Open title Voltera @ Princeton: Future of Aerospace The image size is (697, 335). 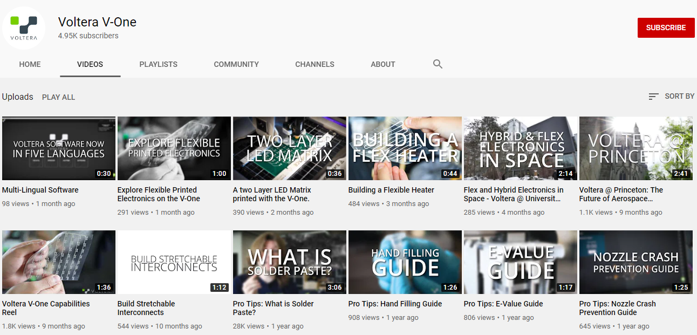pyautogui.click(x=621, y=194)
